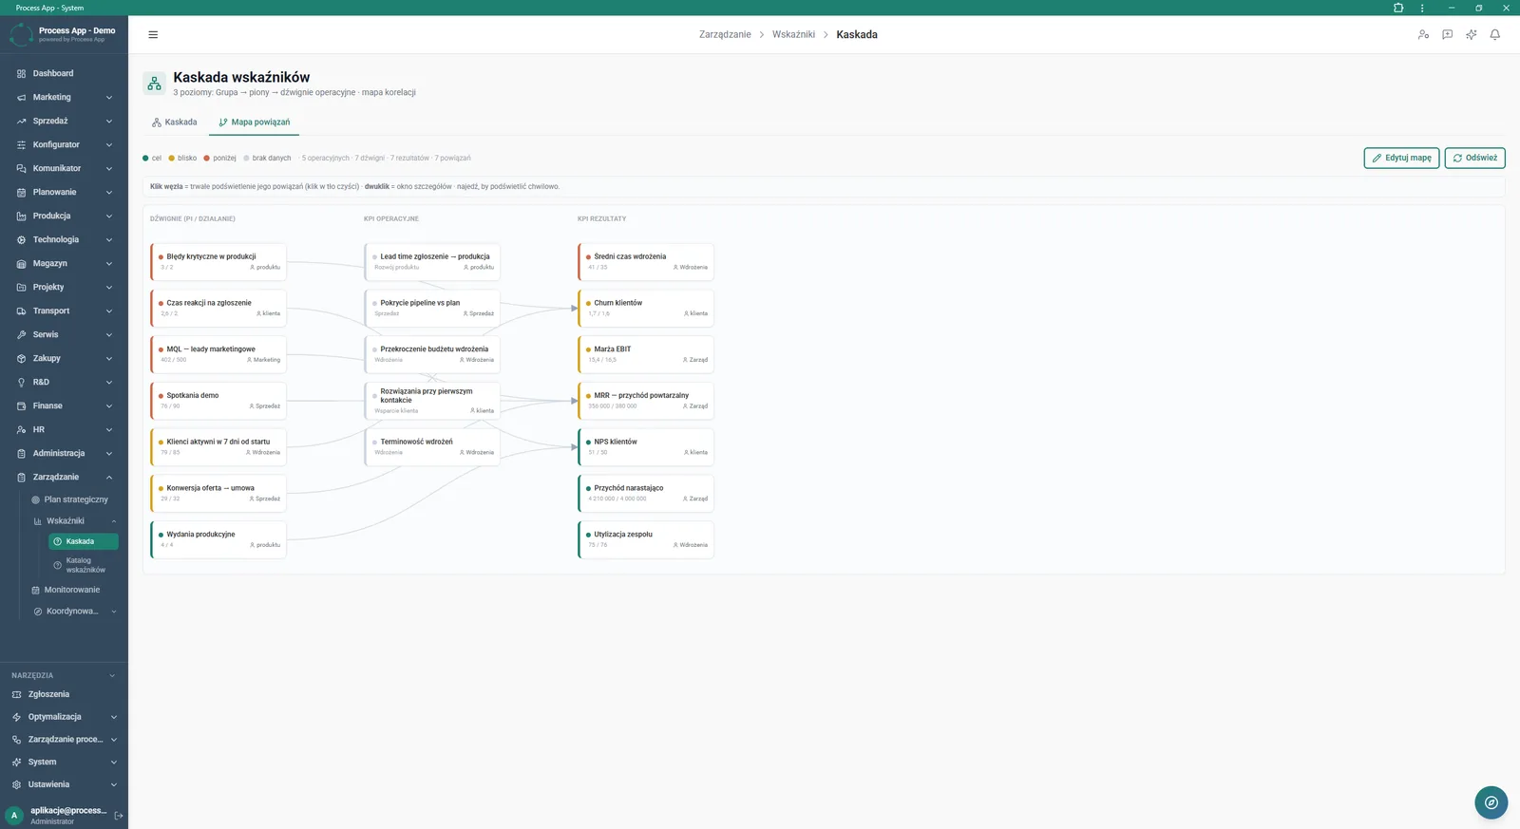Select the Spotkania demo node
Screen dimensions: 1520x829
coord(218,401)
